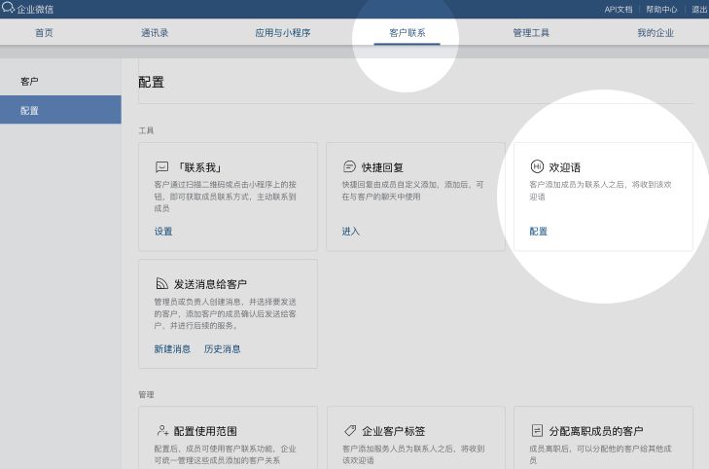
Task: Click the 分配离职成员的客户 icon
Action: [x=537, y=430]
